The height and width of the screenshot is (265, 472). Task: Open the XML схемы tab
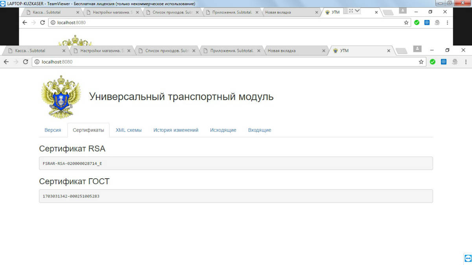[128, 130]
